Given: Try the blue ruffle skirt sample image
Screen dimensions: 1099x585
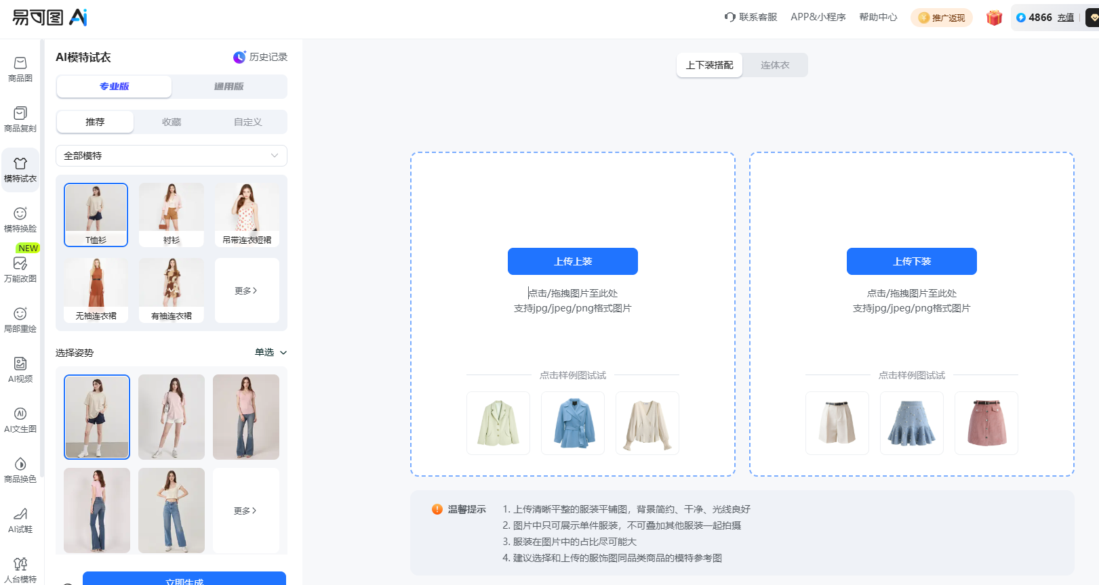Looking at the screenshot, I should point(912,423).
